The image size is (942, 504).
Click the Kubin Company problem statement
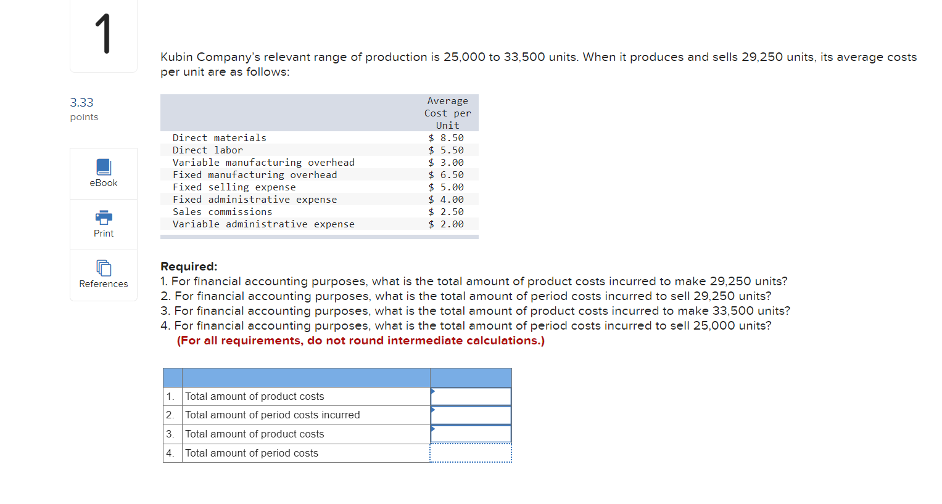click(539, 65)
